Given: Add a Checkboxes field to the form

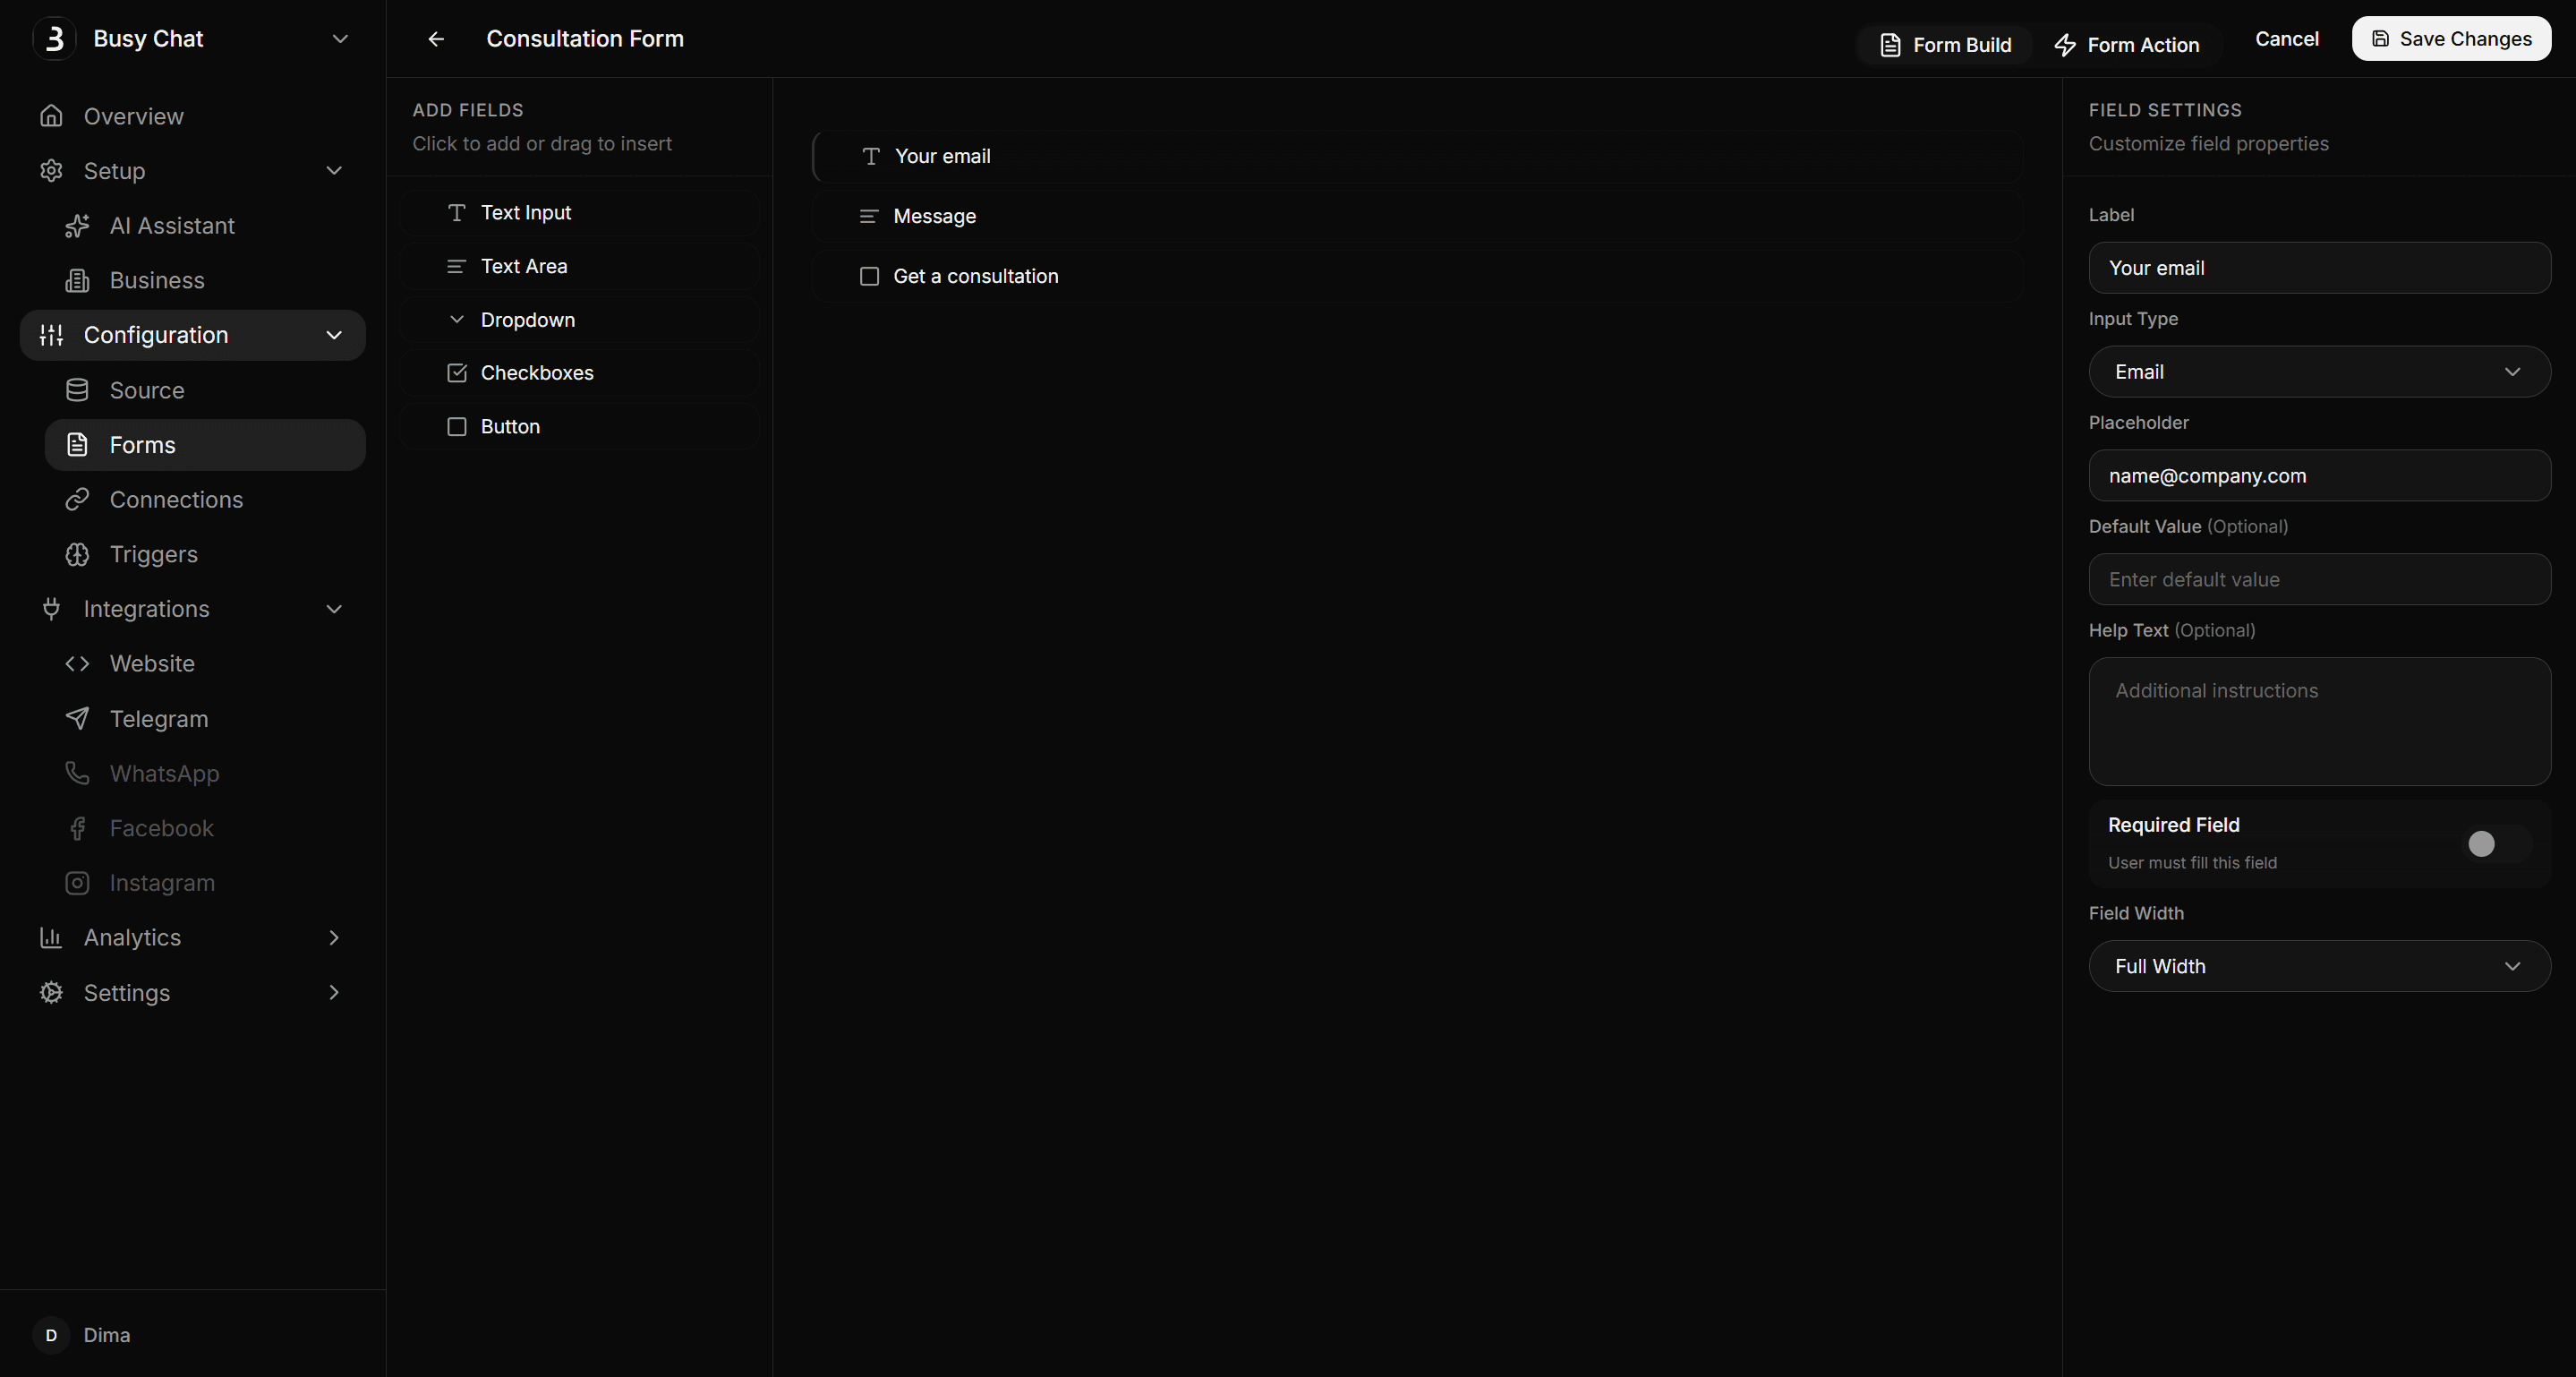Looking at the screenshot, I should point(538,372).
